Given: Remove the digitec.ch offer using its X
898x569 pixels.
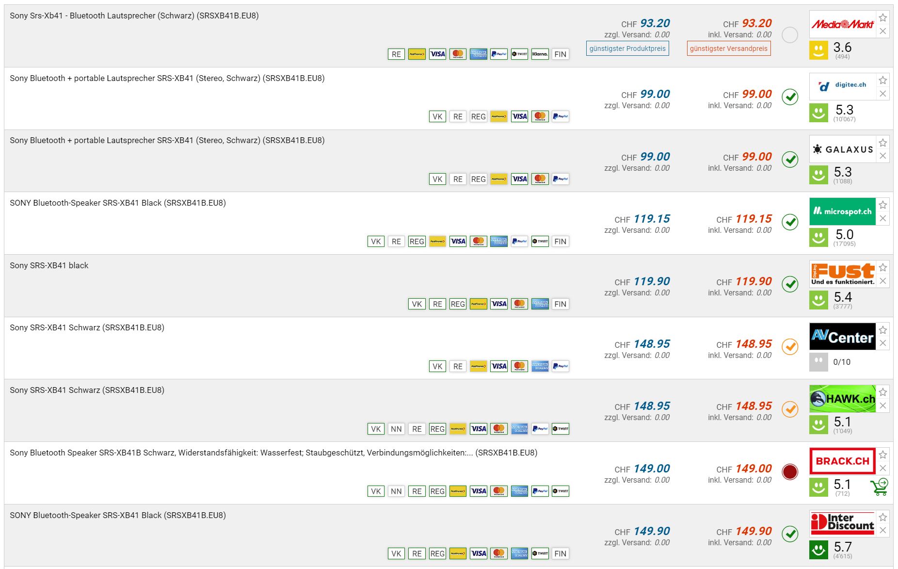Looking at the screenshot, I should [883, 94].
